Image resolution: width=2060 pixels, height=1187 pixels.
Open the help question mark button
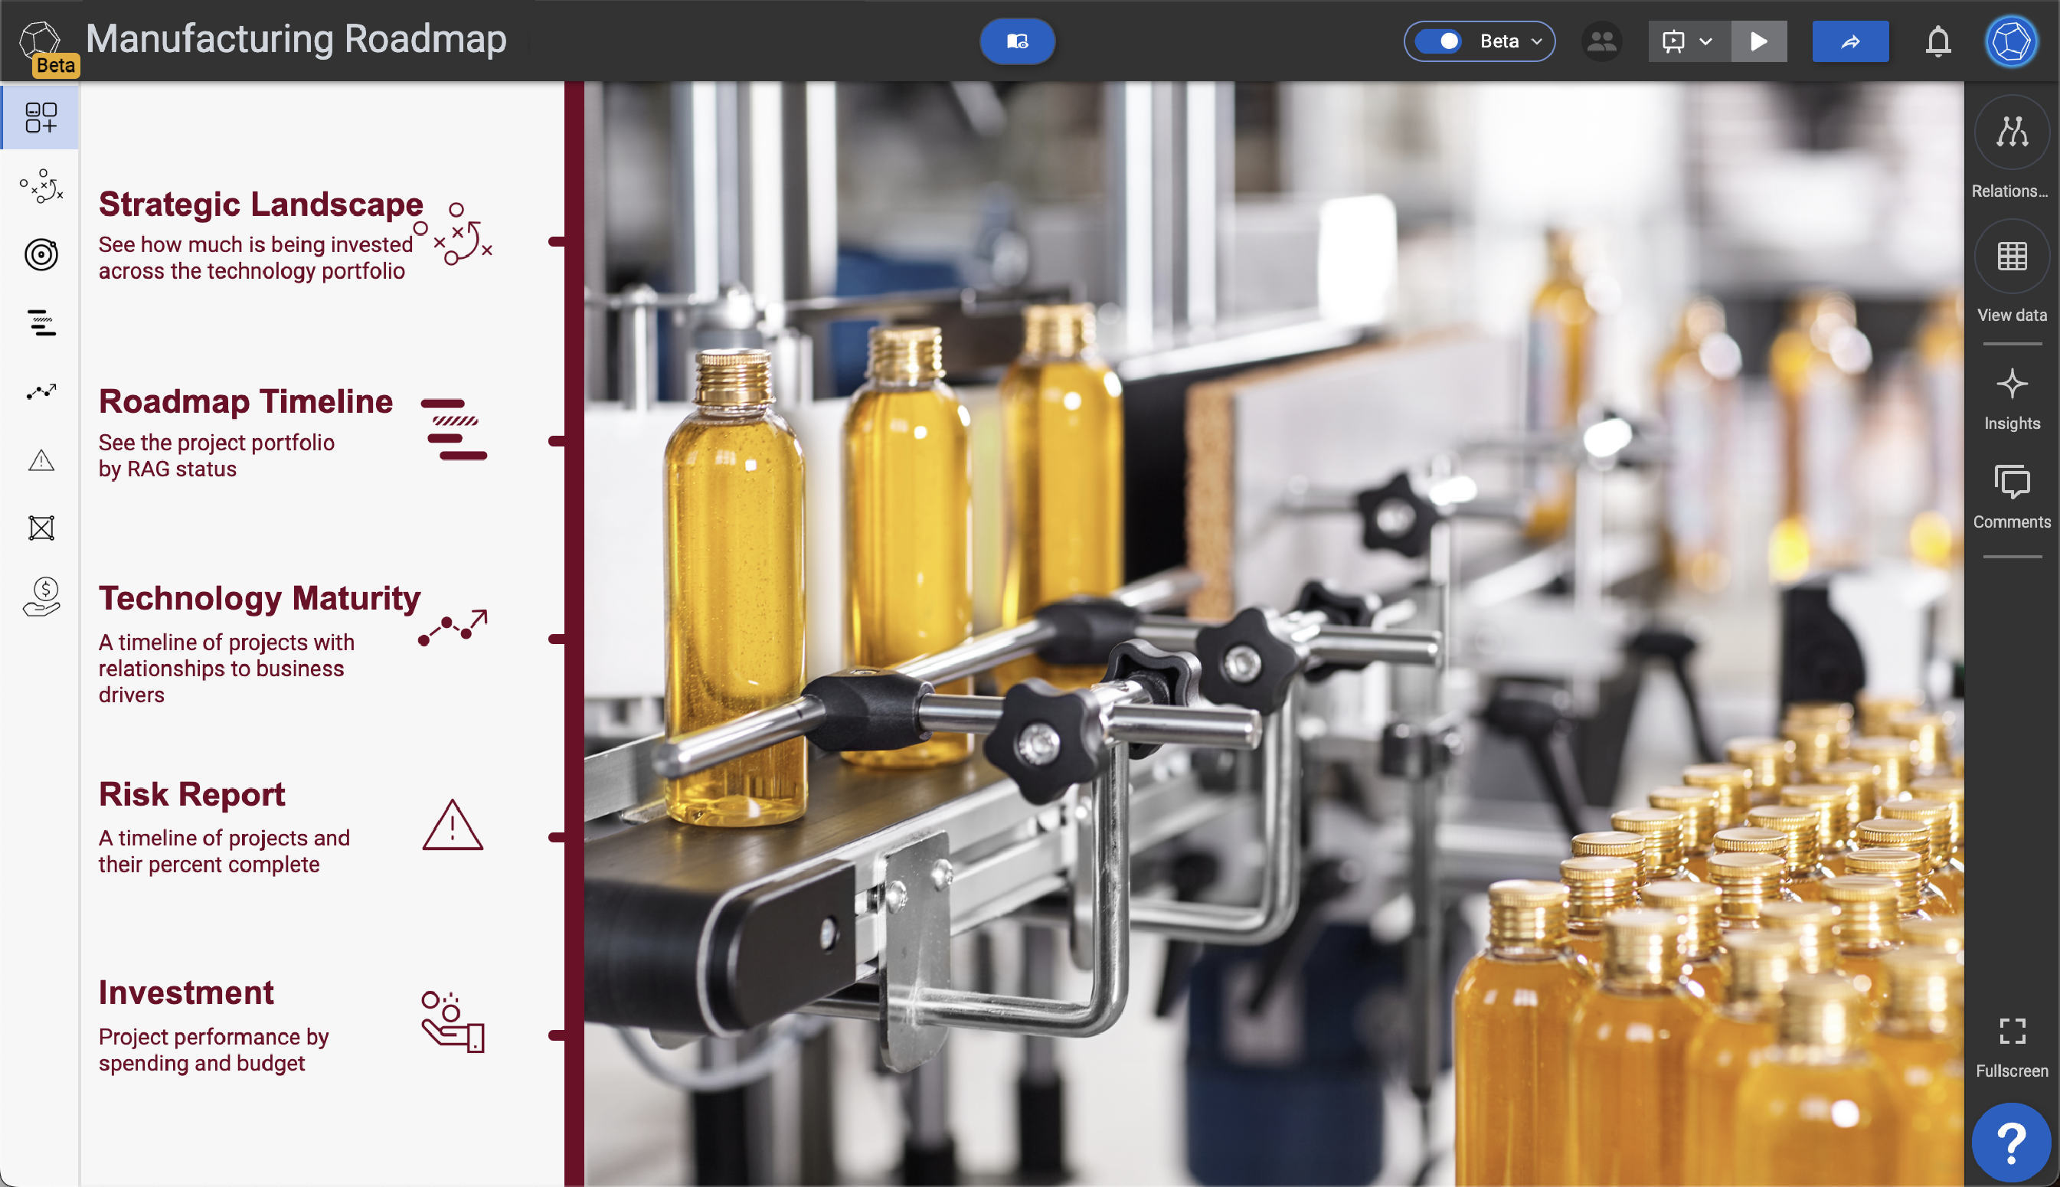pyautogui.click(x=2010, y=1140)
